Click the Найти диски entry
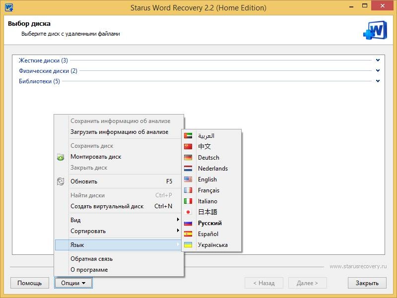This screenshot has width=397, height=298. tap(118, 195)
